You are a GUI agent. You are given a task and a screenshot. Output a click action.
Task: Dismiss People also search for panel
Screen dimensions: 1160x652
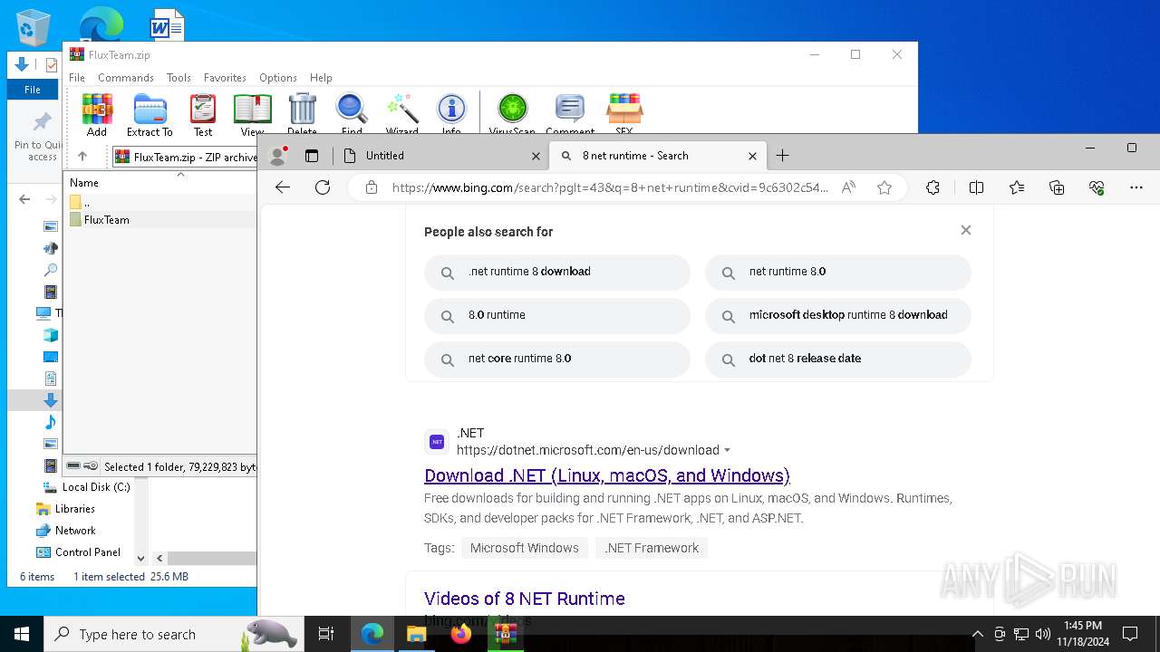point(966,230)
